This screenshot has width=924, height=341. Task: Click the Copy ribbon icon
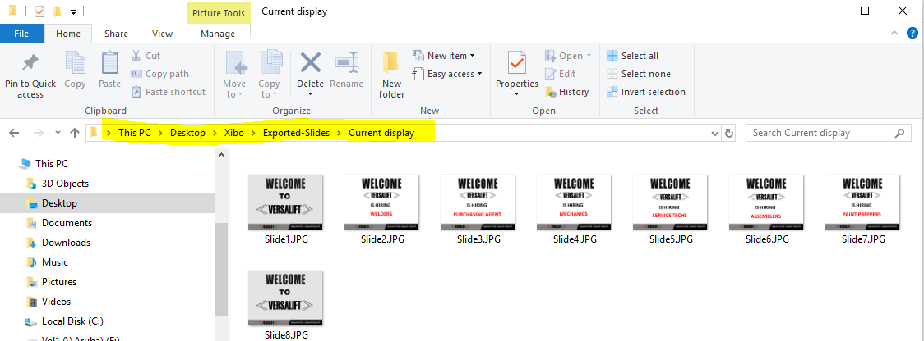pyautogui.click(x=75, y=63)
